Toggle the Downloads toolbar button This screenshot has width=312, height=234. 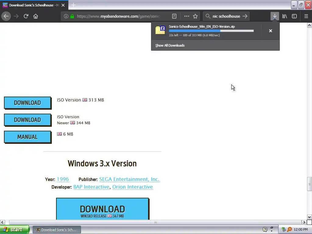pos(275,16)
